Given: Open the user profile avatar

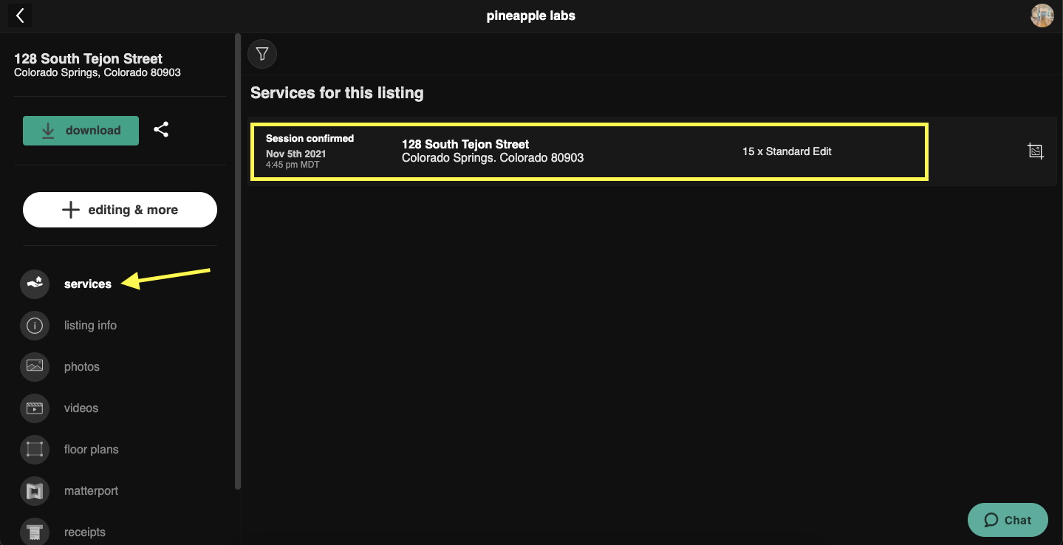Looking at the screenshot, I should pos(1042,16).
